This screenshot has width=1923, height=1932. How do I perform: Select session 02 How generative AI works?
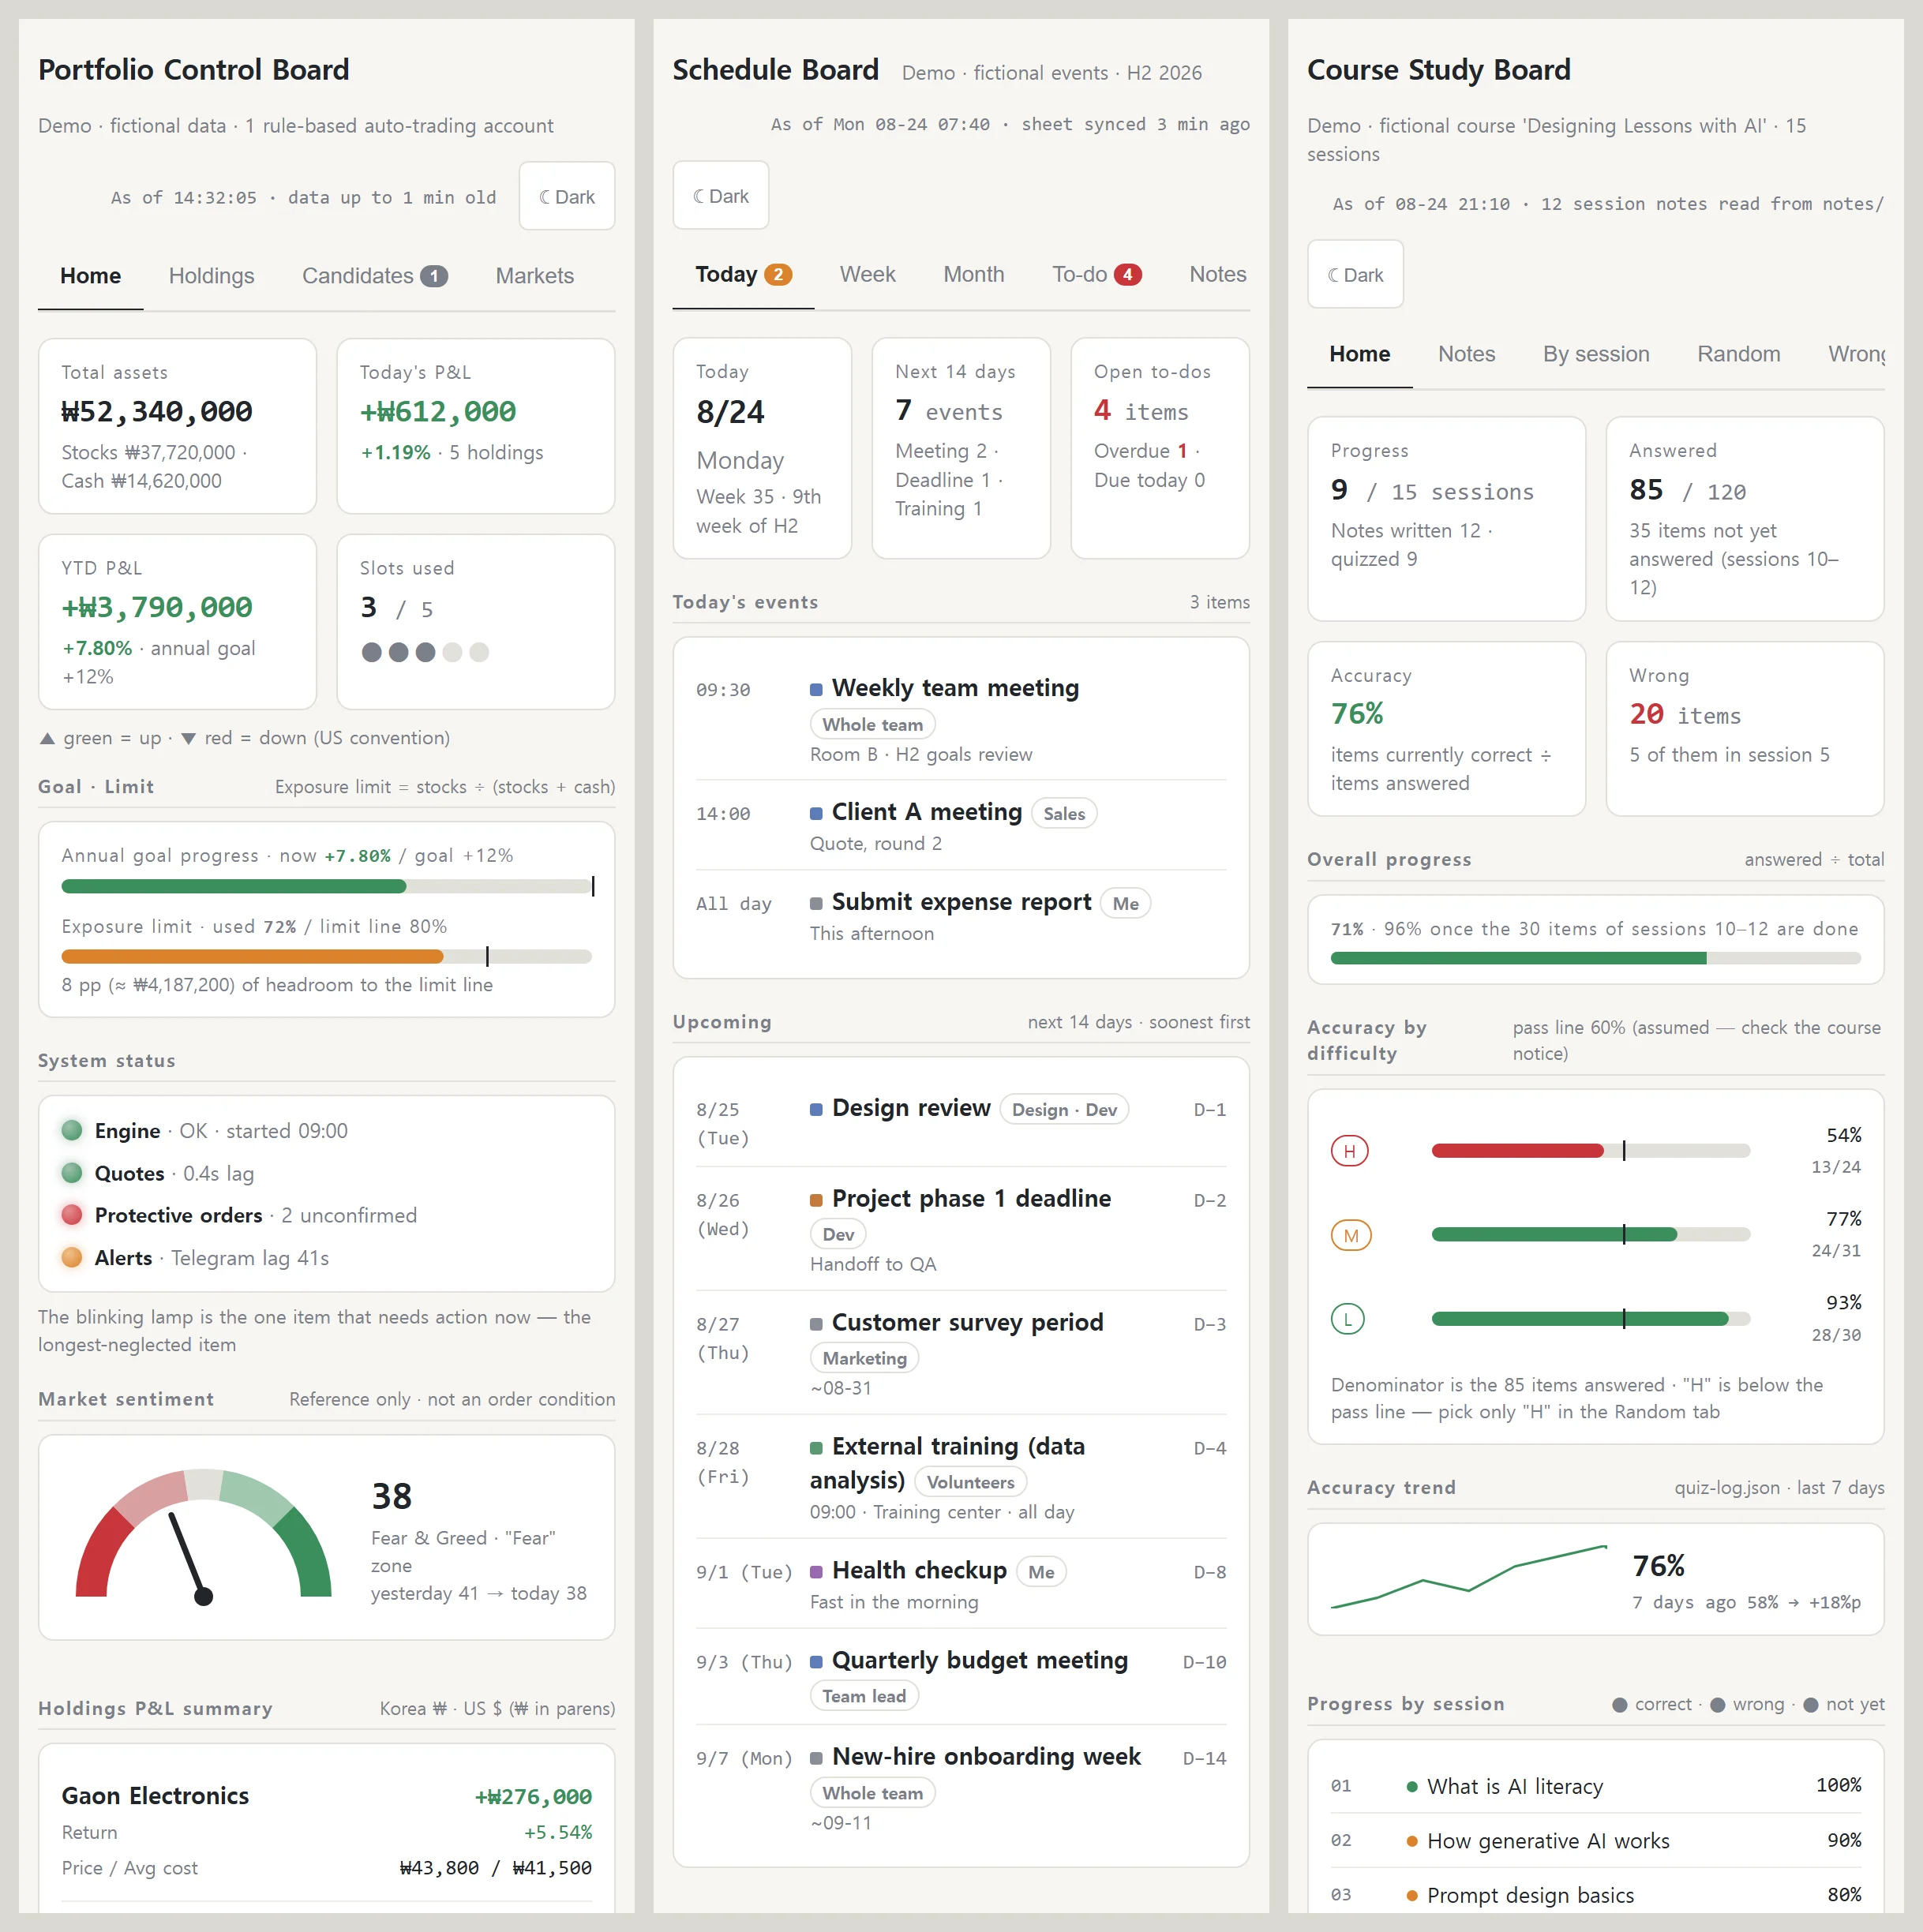click(1596, 1840)
